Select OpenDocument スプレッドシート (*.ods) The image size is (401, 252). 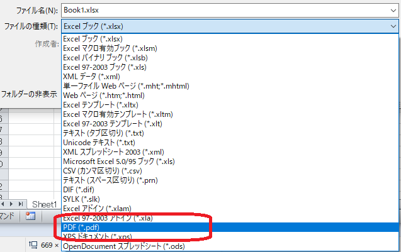230,246
